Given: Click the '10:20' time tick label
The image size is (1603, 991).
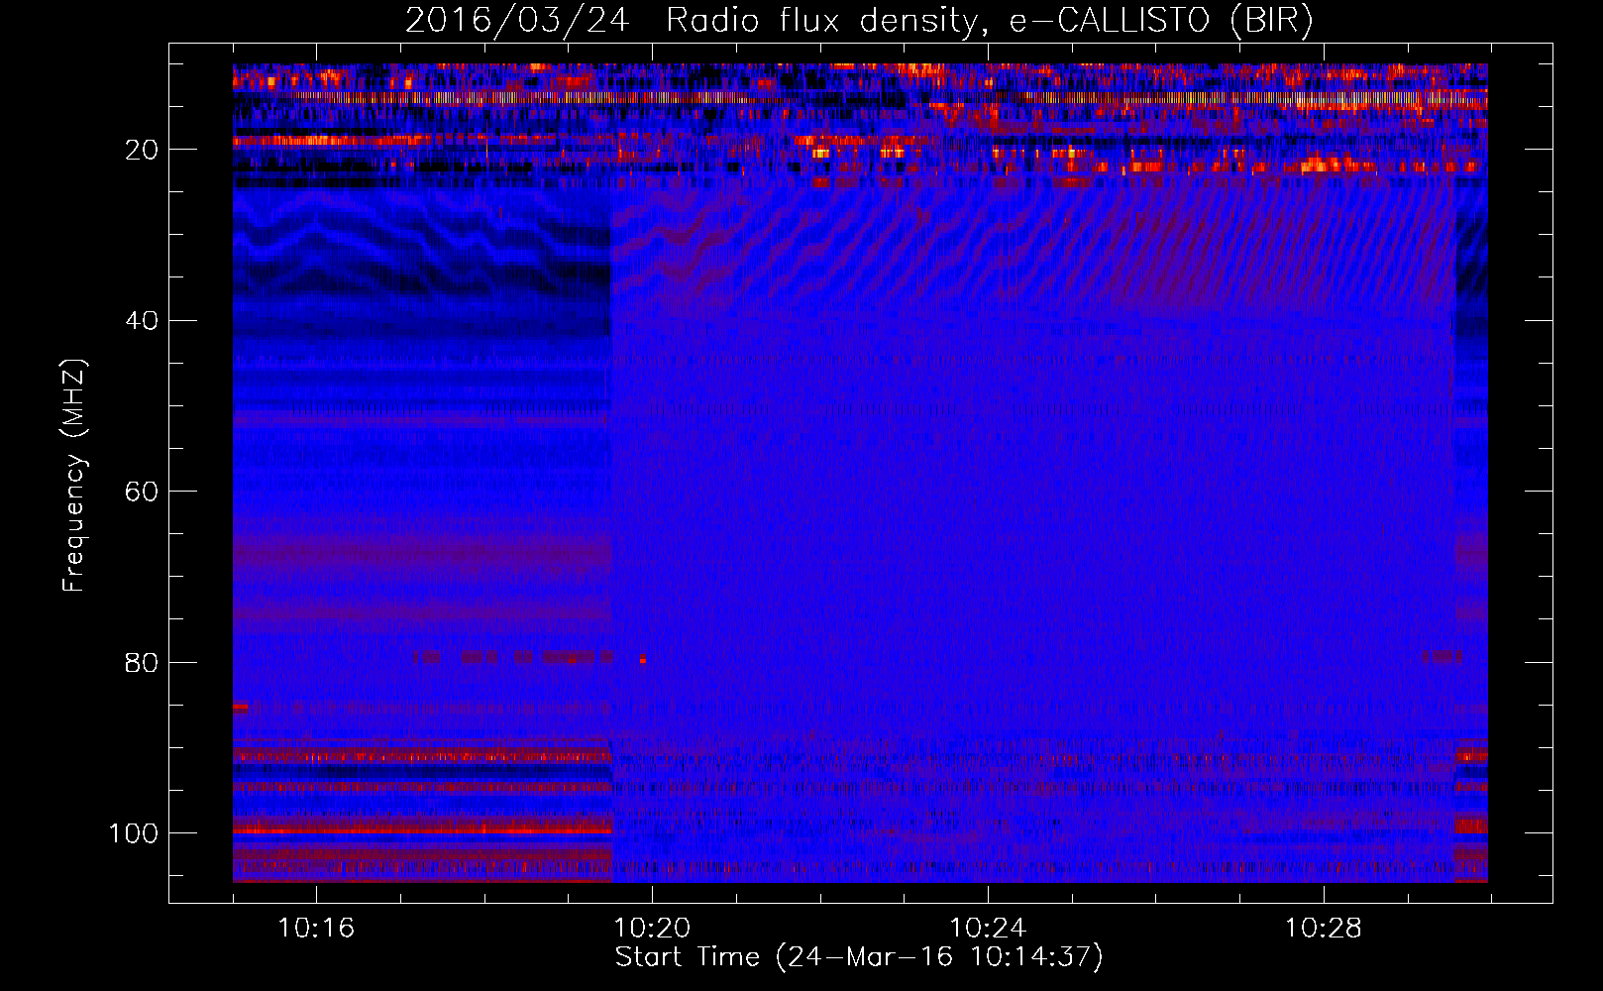Looking at the screenshot, I should tap(652, 929).
